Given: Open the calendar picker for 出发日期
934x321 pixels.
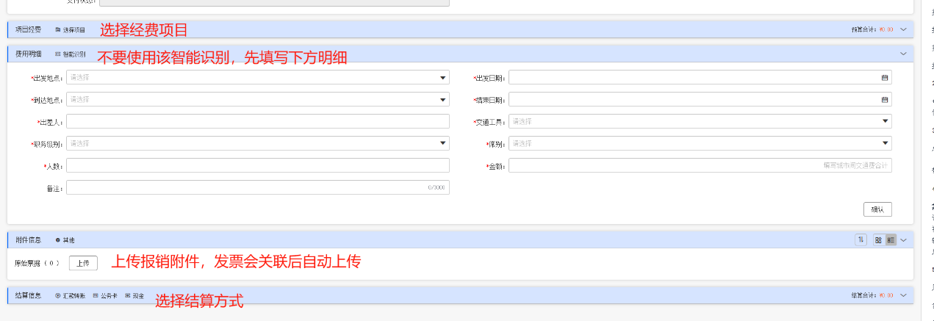Looking at the screenshot, I should [x=885, y=77].
